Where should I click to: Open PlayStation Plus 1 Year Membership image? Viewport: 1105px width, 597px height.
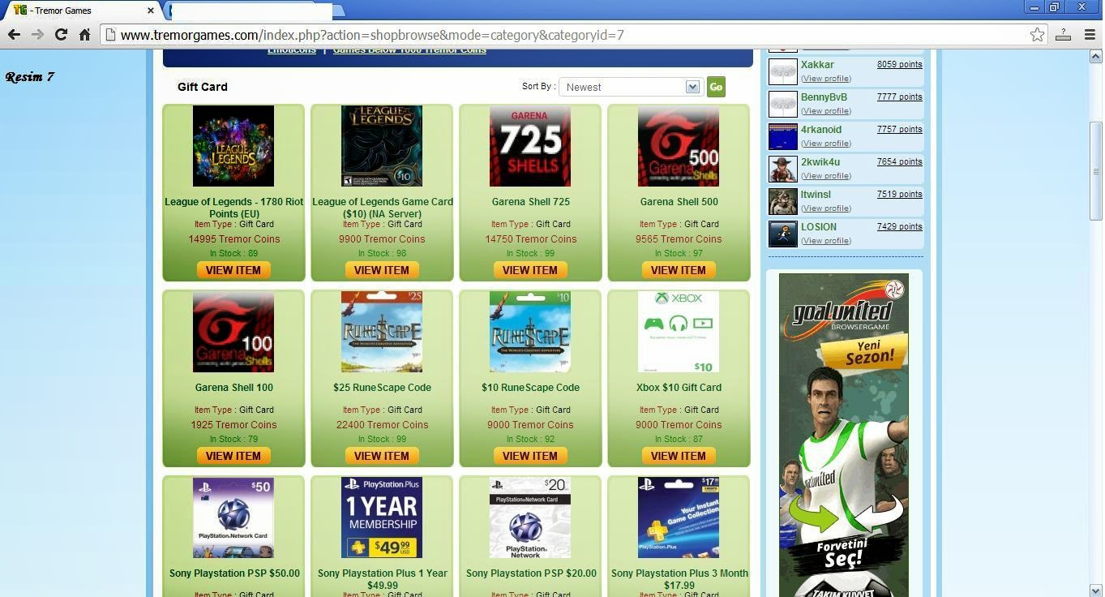(382, 518)
